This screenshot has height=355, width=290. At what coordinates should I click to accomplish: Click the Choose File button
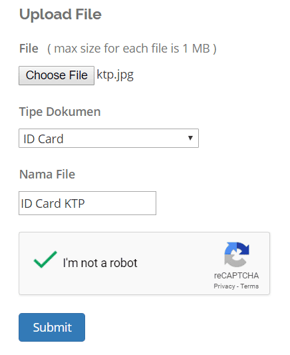coord(57,75)
